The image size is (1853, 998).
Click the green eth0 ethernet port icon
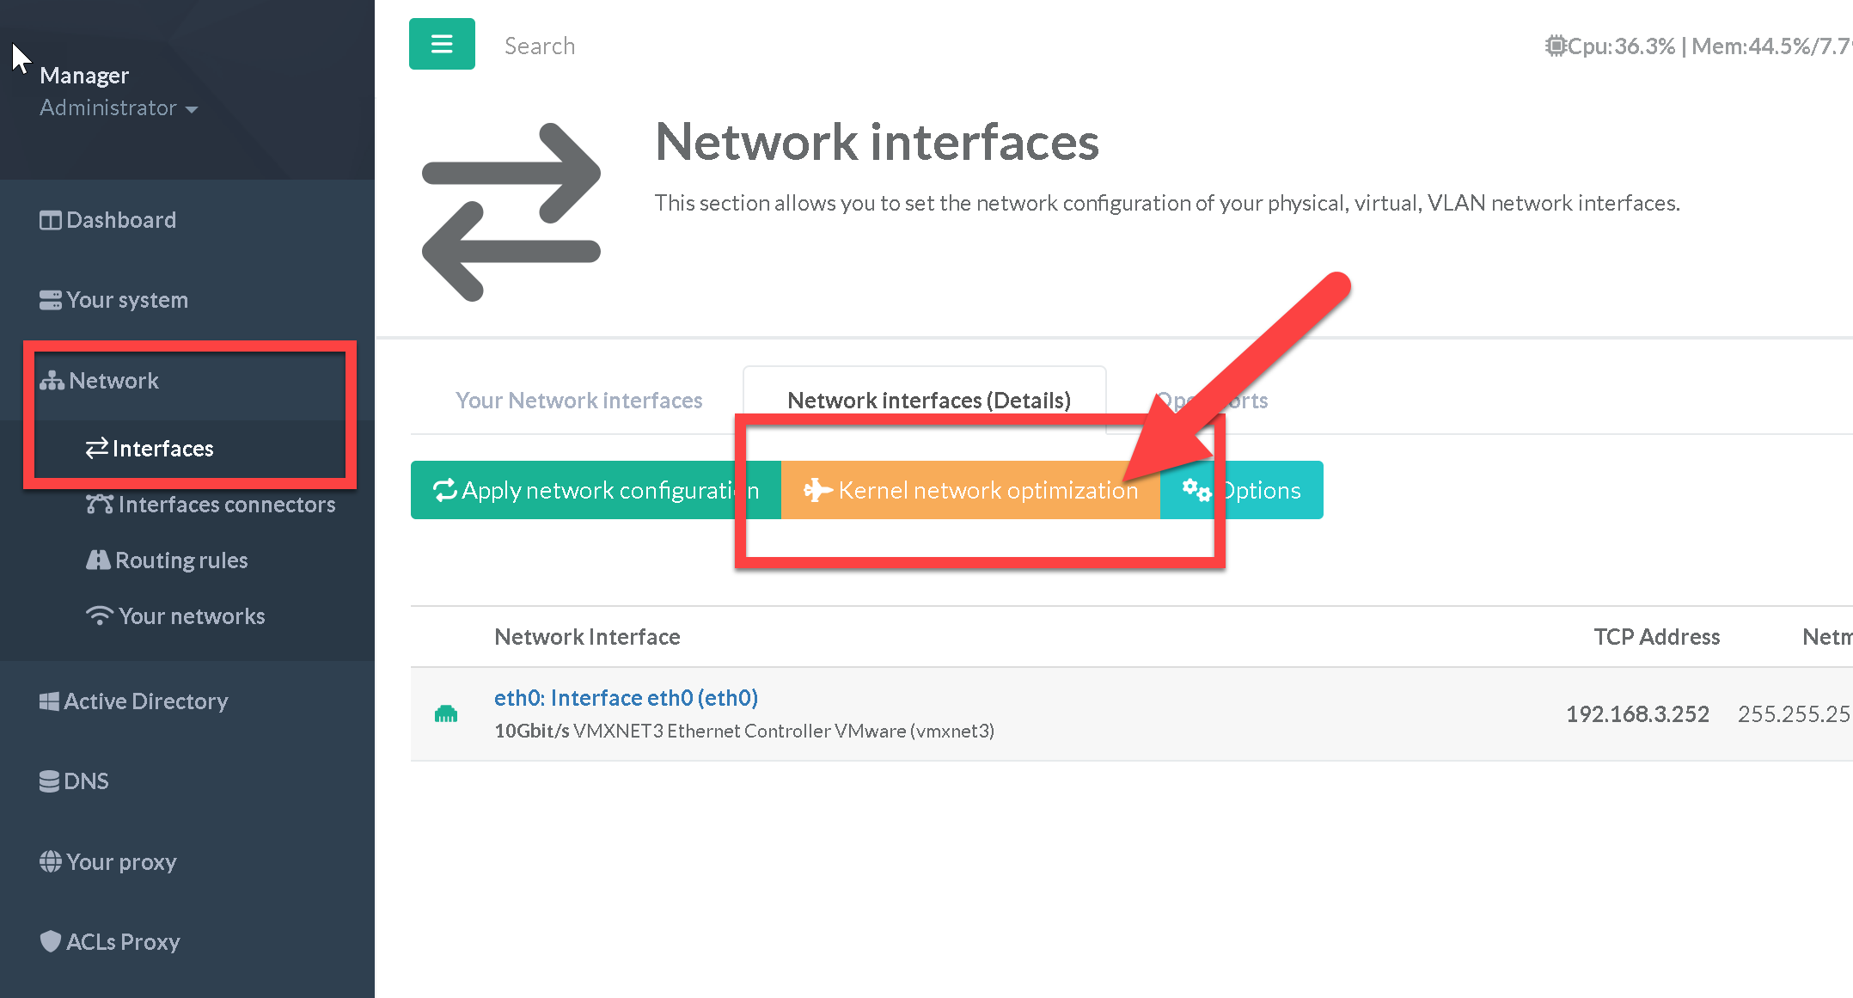pyautogui.click(x=446, y=713)
